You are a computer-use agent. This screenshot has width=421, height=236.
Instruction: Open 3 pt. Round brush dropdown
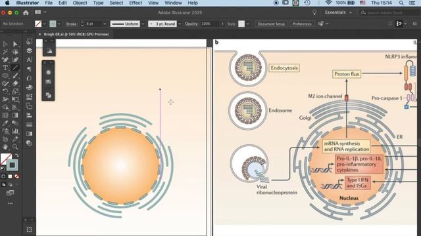point(180,24)
